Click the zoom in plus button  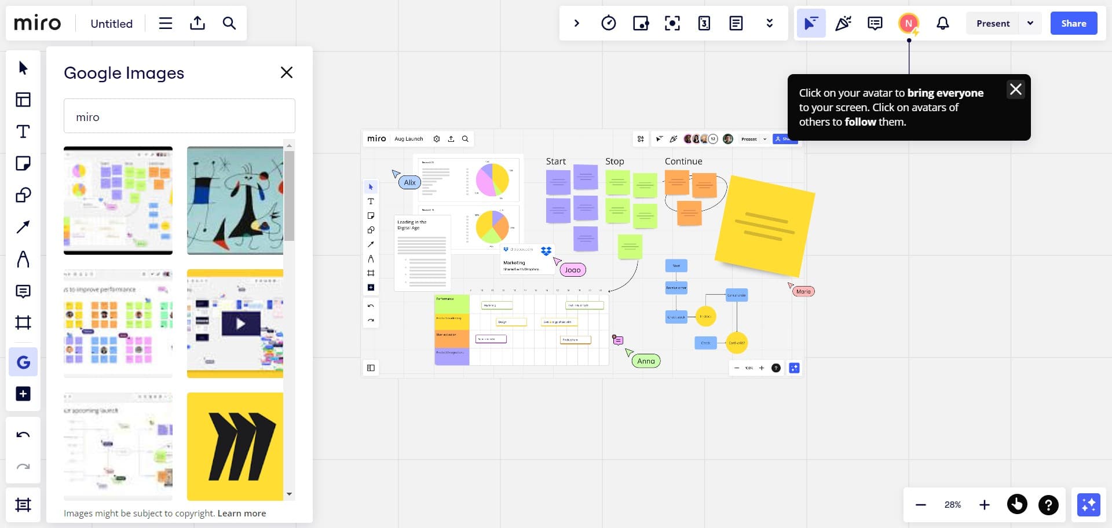click(x=984, y=505)
